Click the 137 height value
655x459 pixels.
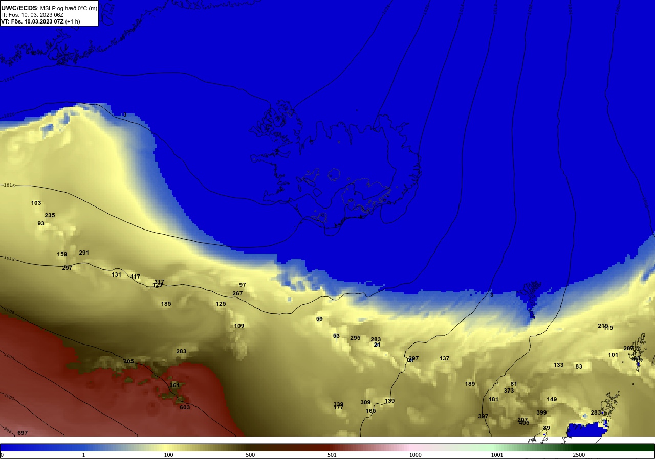pyautogui.click(x=444, y=358)
